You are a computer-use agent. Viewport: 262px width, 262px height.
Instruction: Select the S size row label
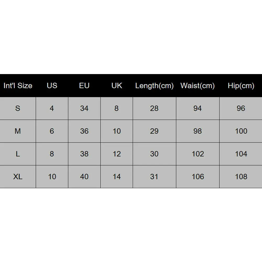click(x=18, y=108)
